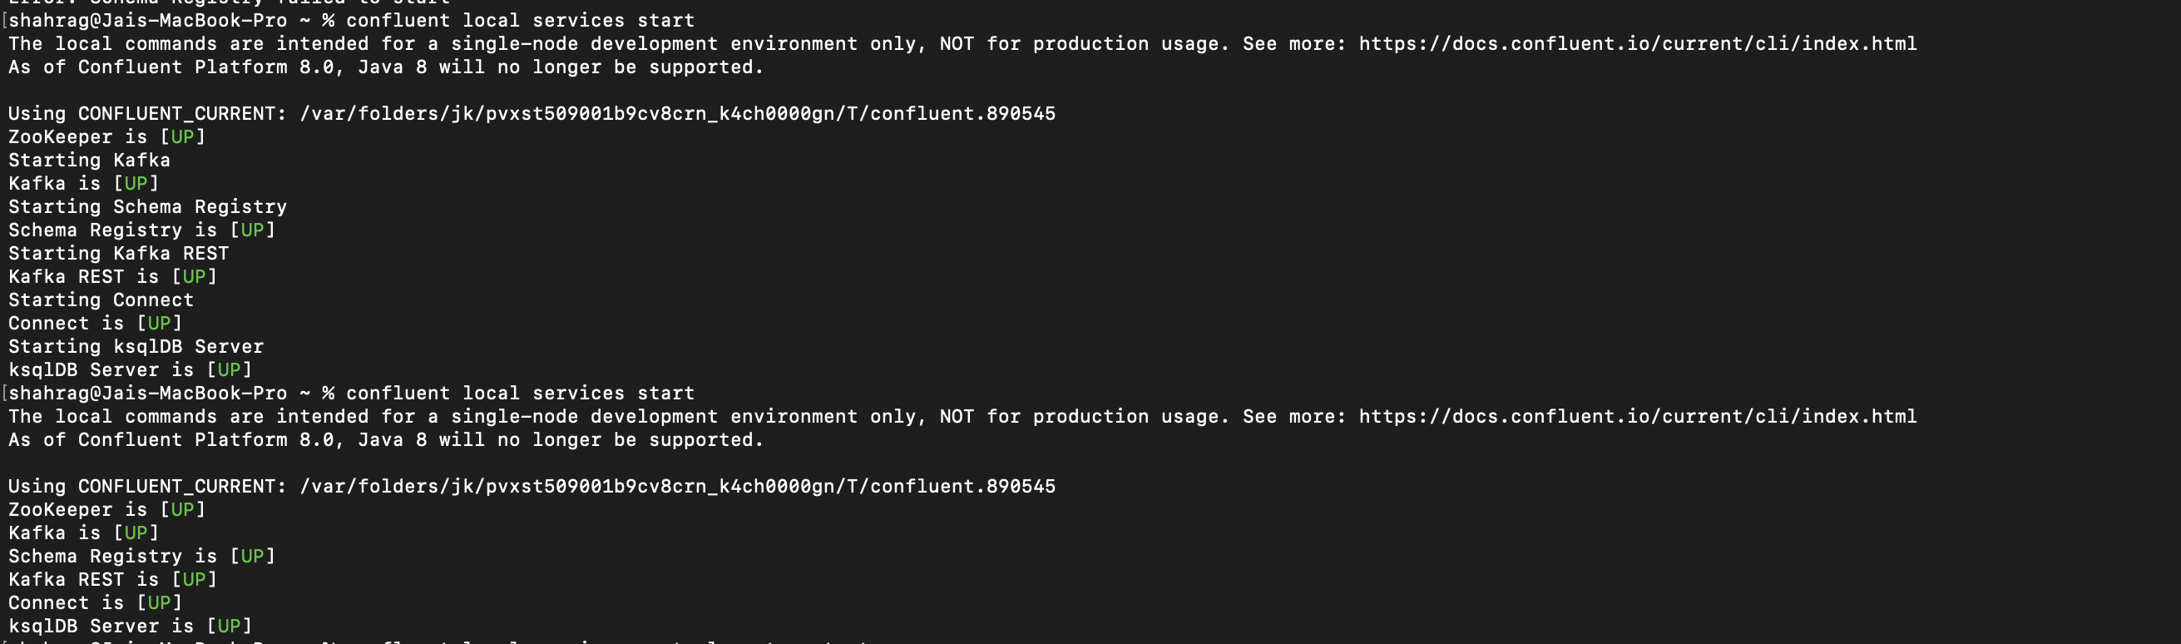Click the bottommost 'ksqlDB Server is [UP]' line
Screen dimensions: 2181x644
pos(130,627)
